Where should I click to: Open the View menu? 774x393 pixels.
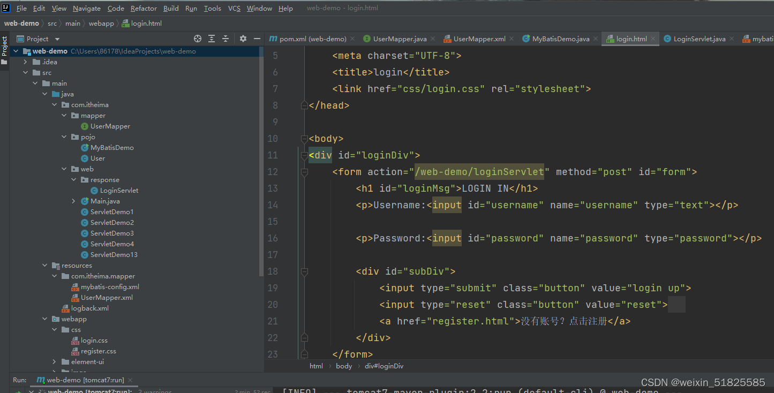(59, 8)
